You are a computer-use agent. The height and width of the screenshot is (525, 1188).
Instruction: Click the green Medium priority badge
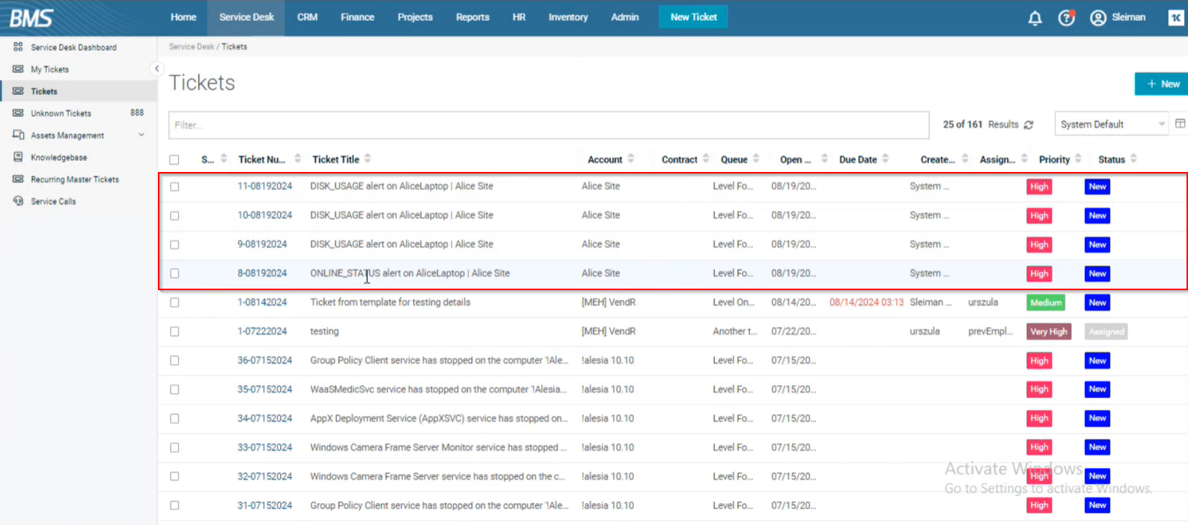(1045, 303)
